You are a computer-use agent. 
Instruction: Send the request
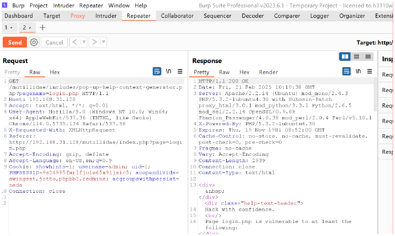click(x=15, y=42)
